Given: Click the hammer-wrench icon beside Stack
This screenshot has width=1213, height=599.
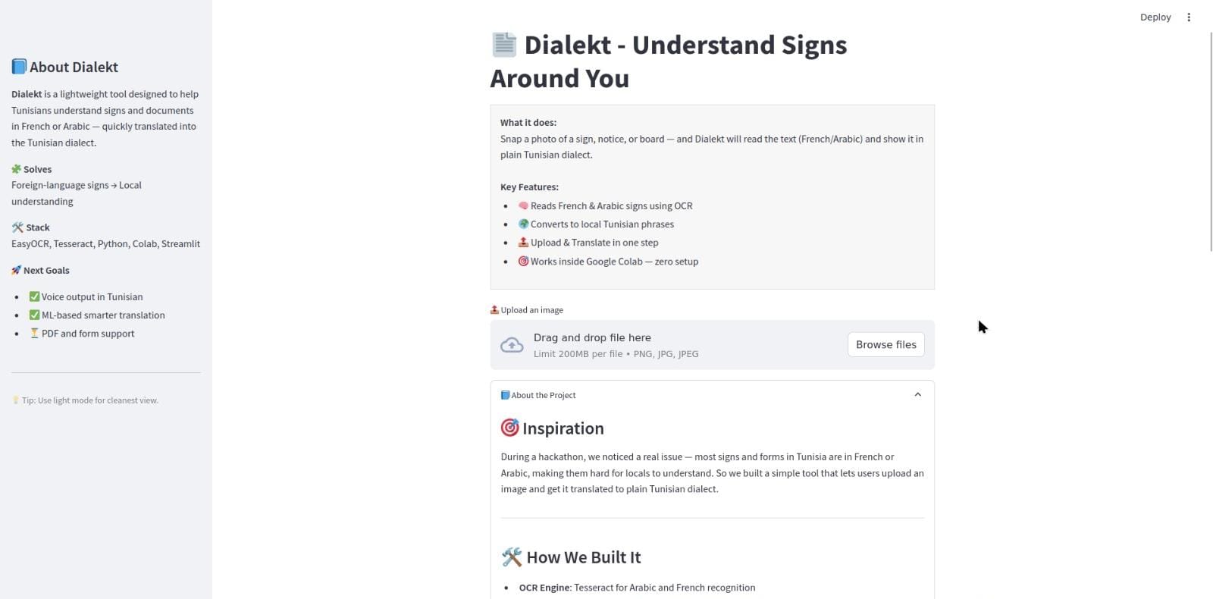Looking at the screenshot, I should [17, 227].
